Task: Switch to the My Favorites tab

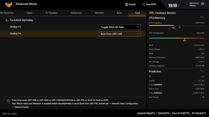Action: click(x=7, y=13)
